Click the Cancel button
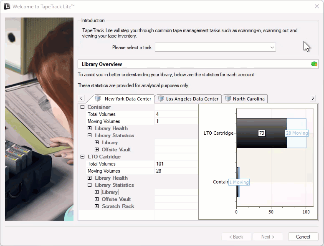The image size is (324, 246). [303, 237]
